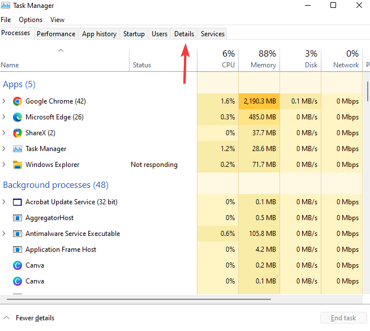Select the Acrobat Update Service (32 bit) name
The height and width of the screenshot is (331, 370).
[x=71, y=202]
